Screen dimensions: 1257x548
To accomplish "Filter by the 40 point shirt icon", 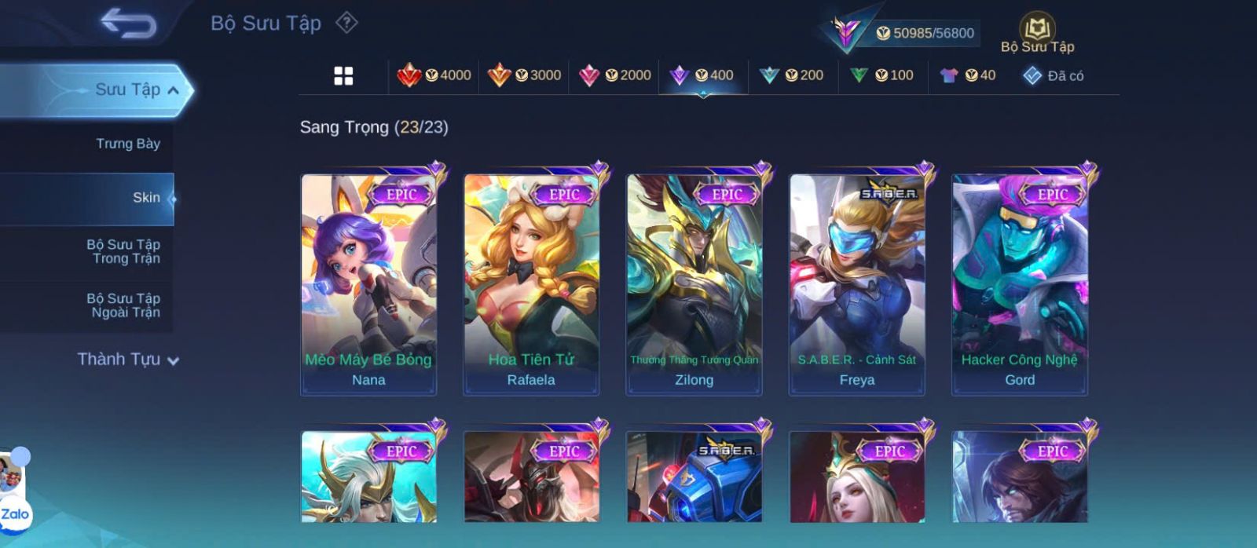I will click(x=967, y=75).
